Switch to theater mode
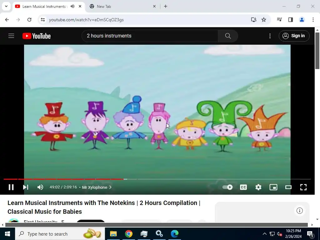The width and height of the screenshot is (320, 240). tap(288, 187)
